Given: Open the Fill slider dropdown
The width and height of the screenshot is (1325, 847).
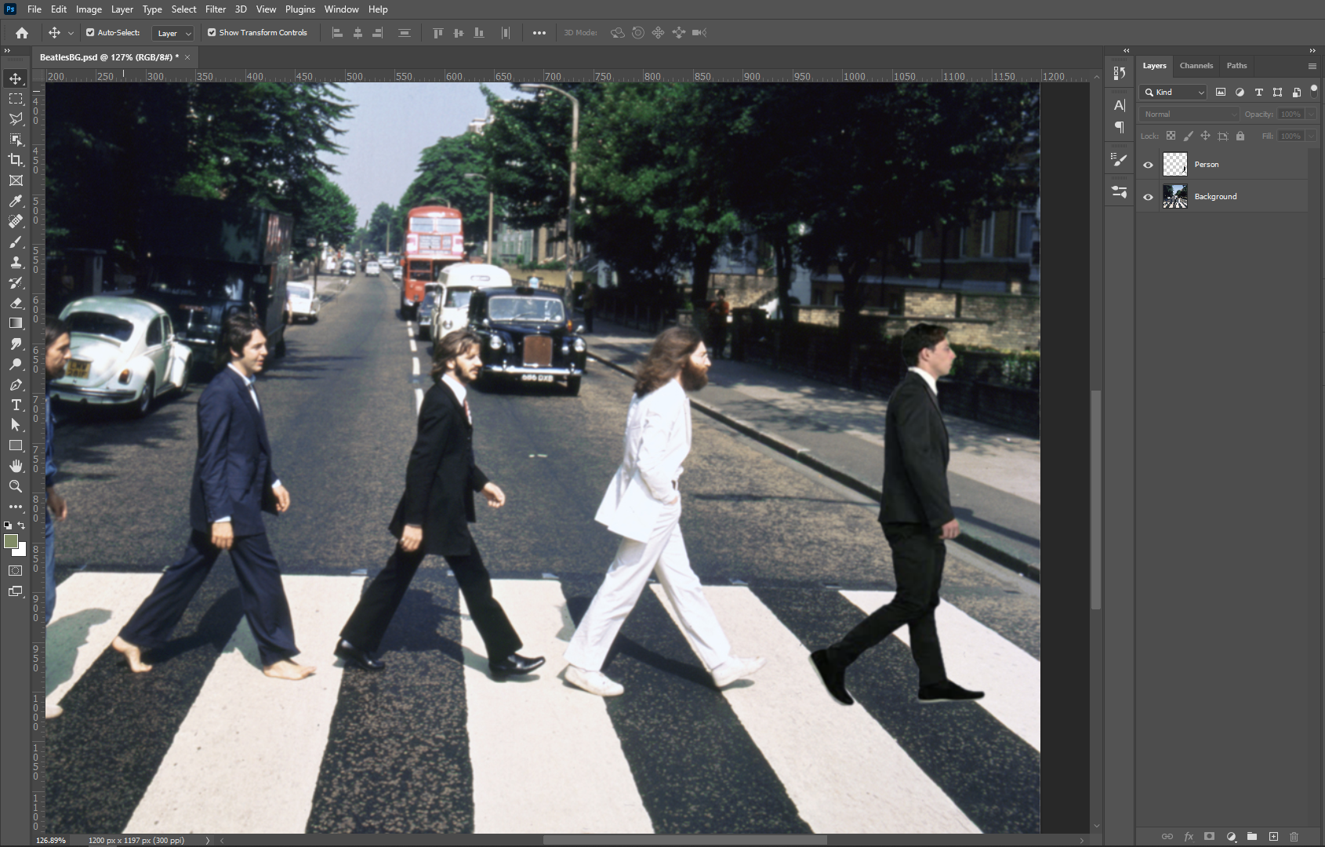Looking at the screenshot, I should pos(1311,136).
